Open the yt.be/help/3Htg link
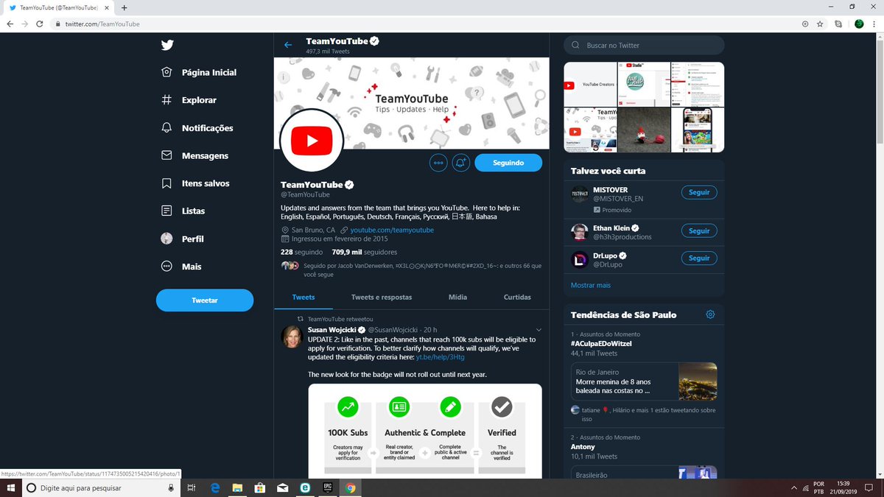 440,357
